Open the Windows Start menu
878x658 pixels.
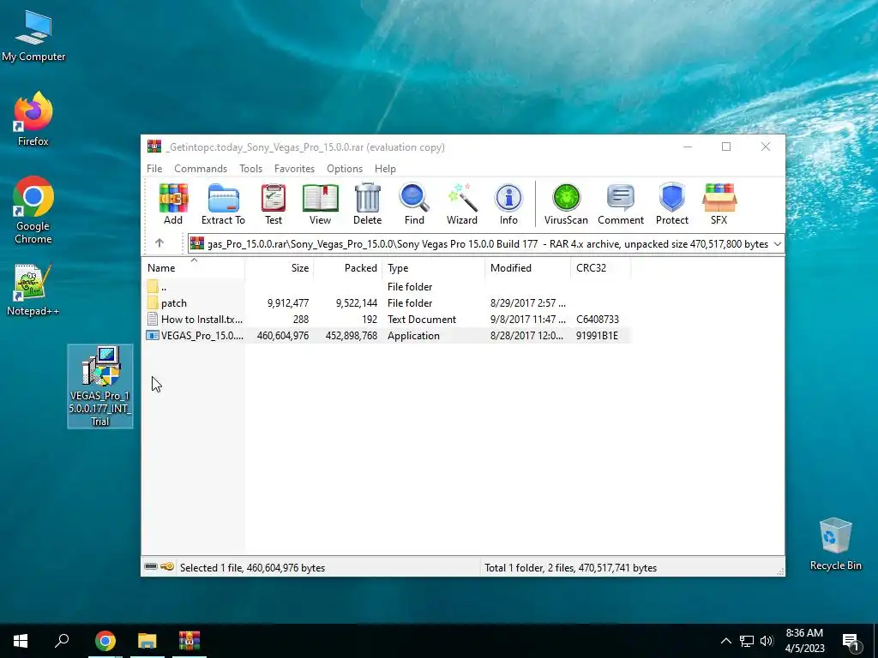pyautogui.click(x=21, y=641)
